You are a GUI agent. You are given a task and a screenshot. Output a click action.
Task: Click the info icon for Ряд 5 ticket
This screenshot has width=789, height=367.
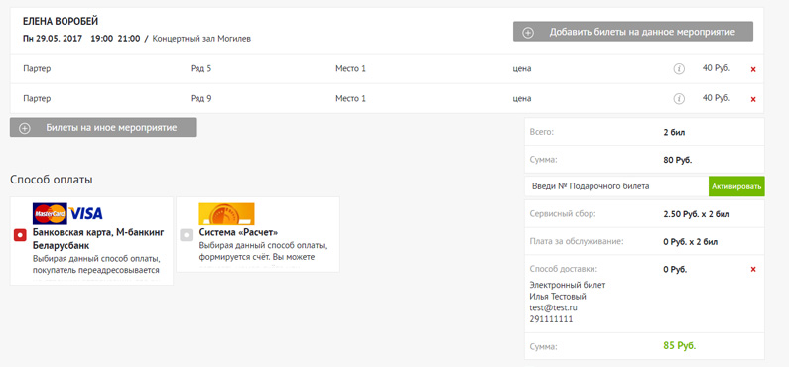pos(679,69)
